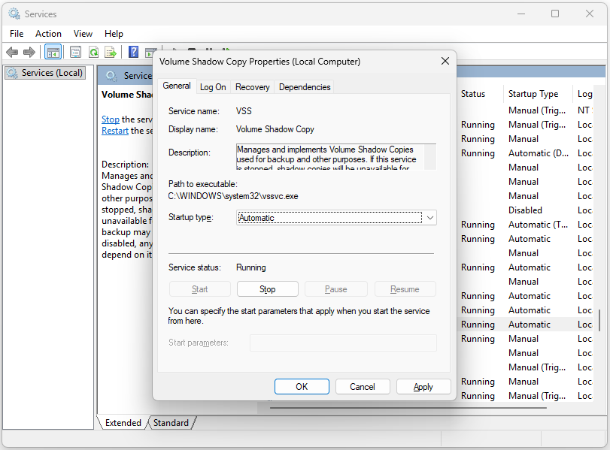Select the General tab
This screenshot has height=450, width=610.
point(177,86)
